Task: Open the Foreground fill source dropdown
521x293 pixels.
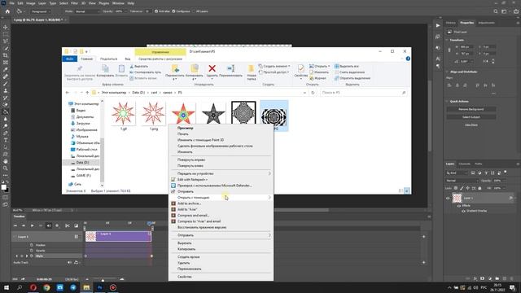Action: (x=41, y=11)
